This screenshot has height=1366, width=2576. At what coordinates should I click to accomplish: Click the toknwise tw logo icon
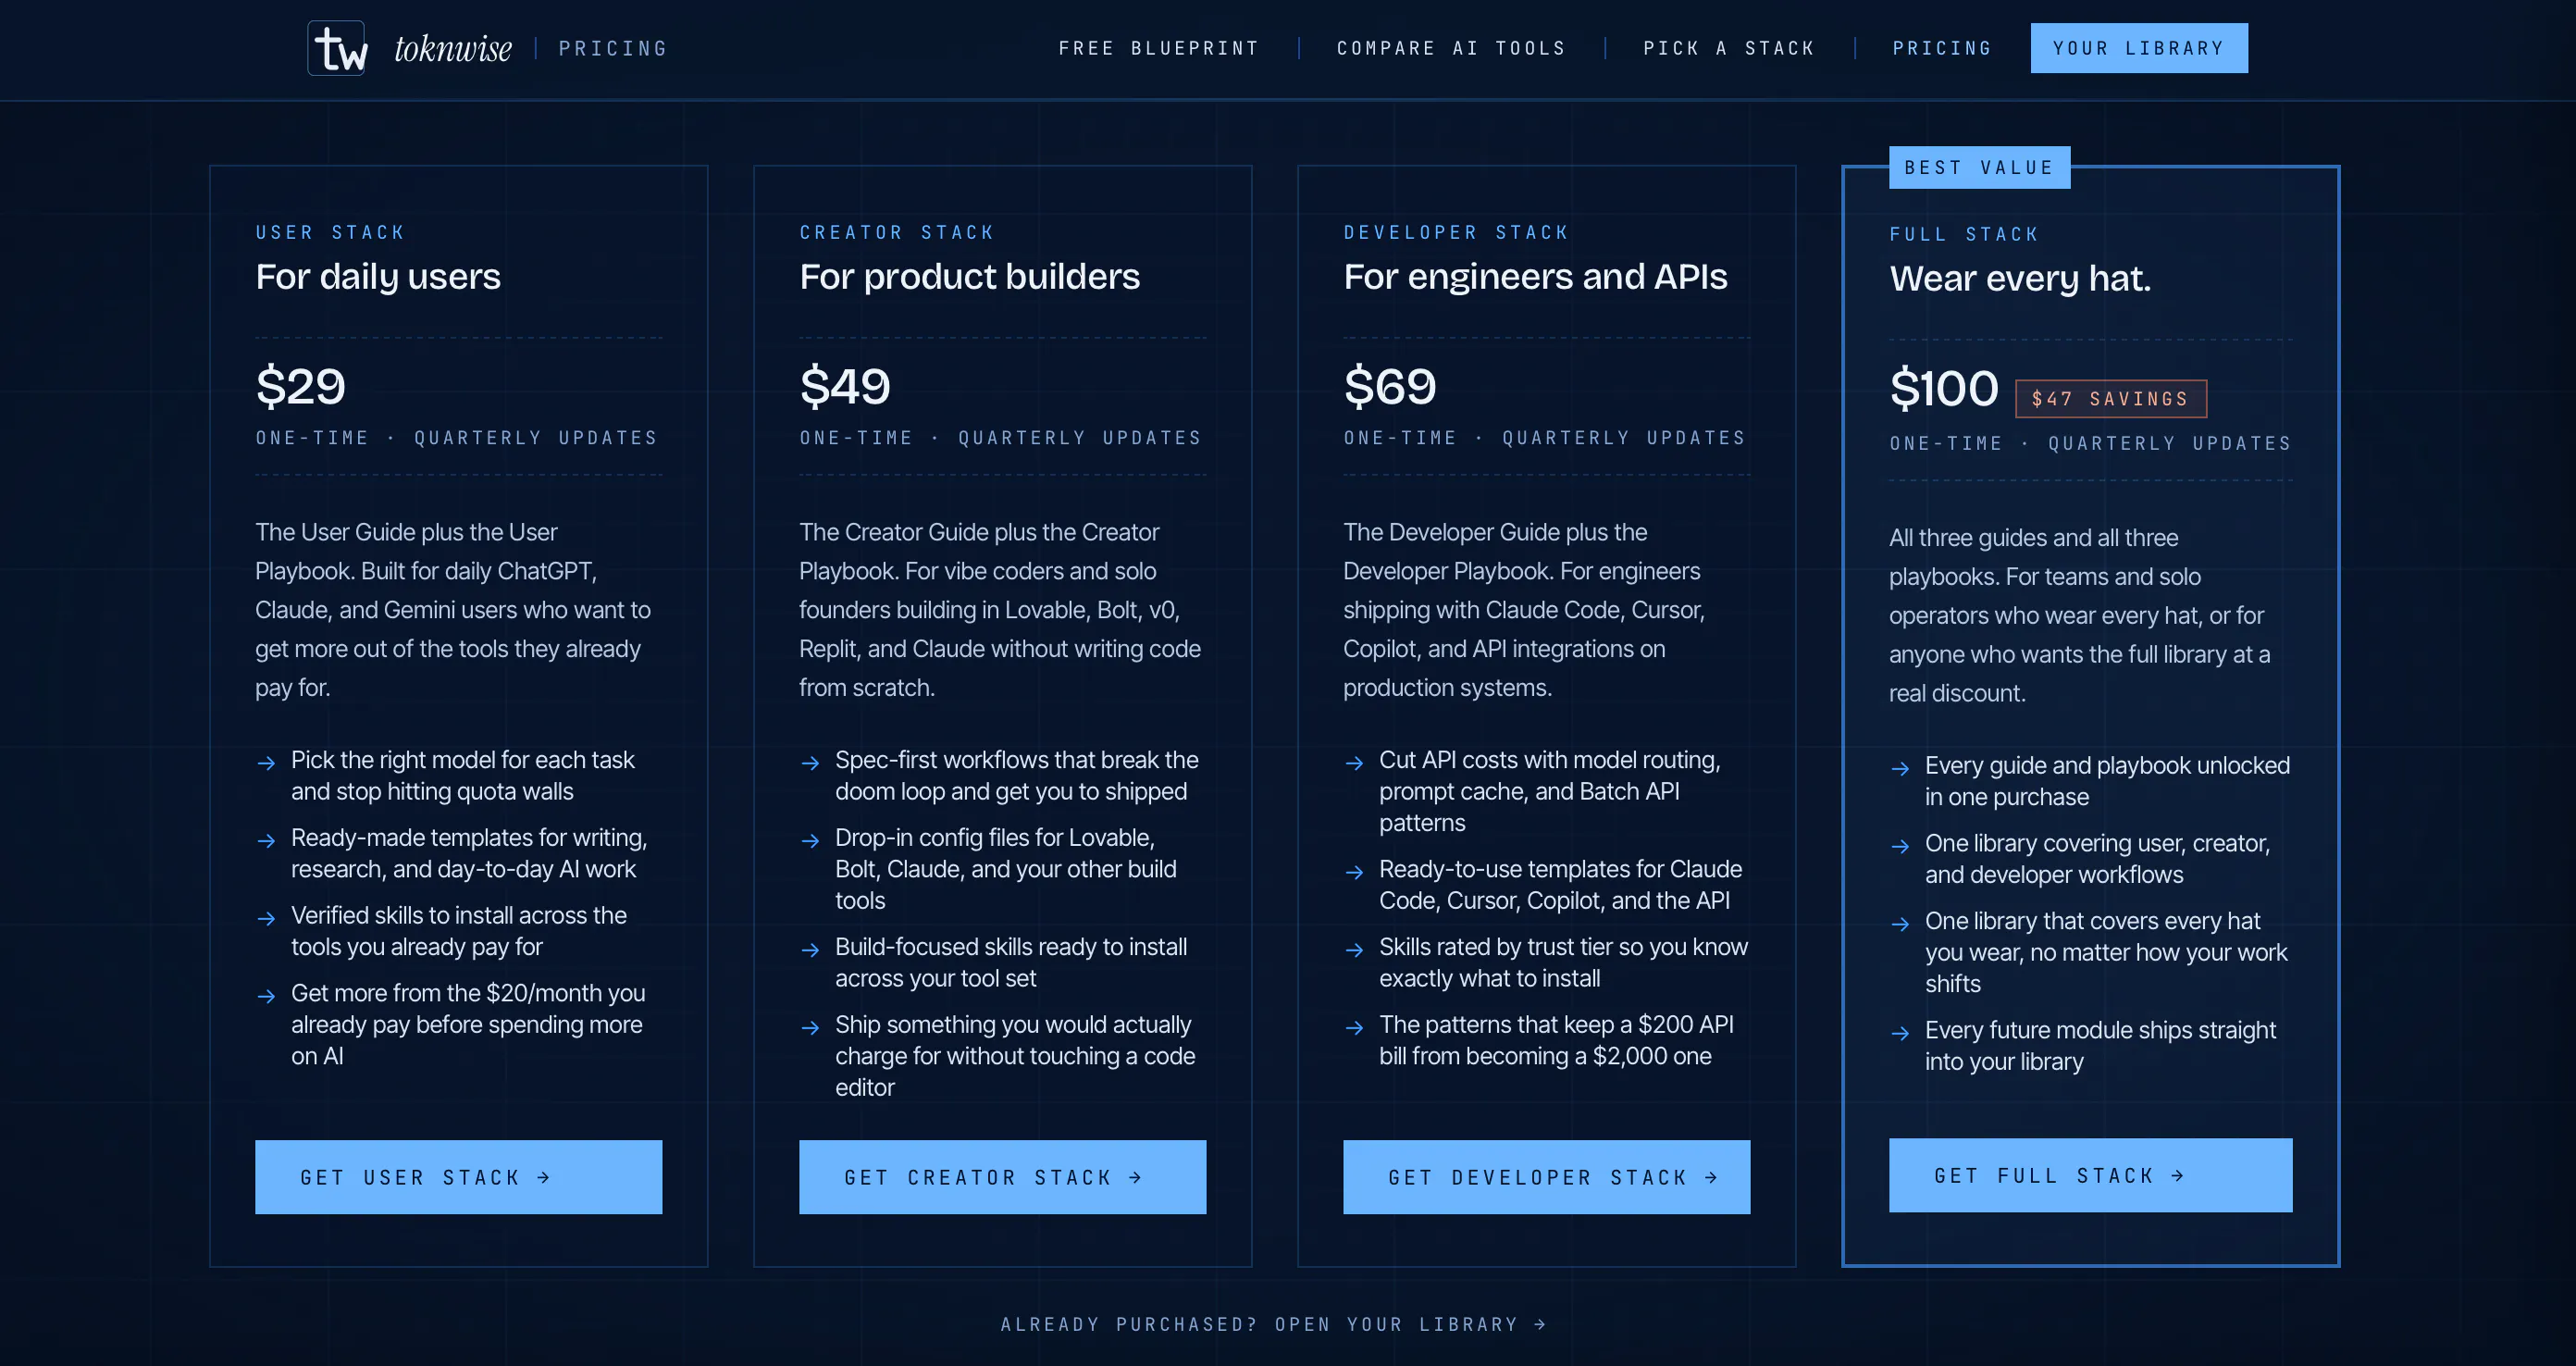(x=336, y=48)
